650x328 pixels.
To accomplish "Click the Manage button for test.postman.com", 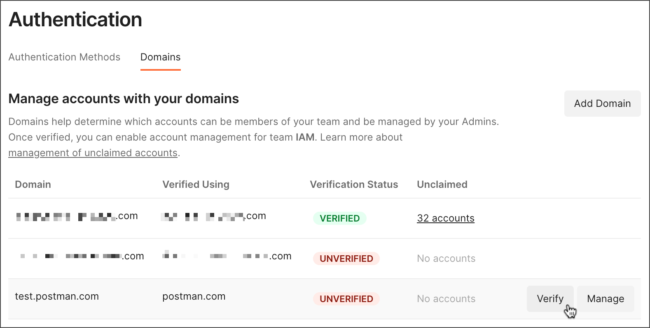I will coord(606,298).
